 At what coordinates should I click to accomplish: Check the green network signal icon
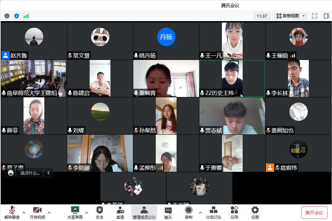click(26, 16)
